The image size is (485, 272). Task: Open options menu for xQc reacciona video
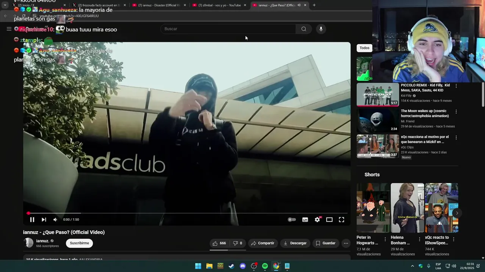tap(456, 138)
